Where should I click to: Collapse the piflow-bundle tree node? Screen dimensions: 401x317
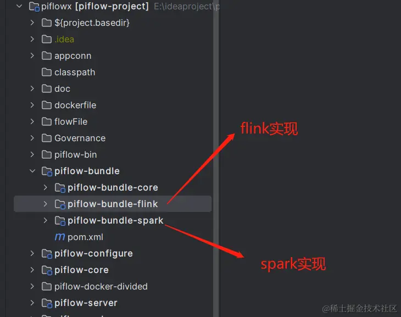click(32, 171)
